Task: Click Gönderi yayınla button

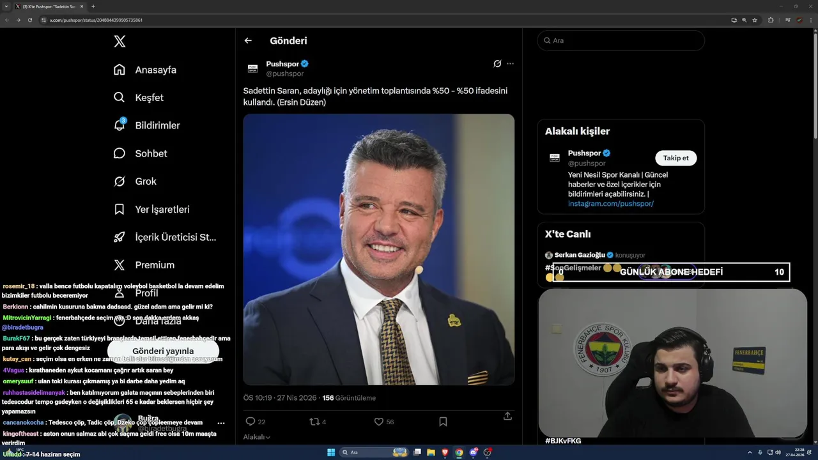Action: tap(163, 351)
